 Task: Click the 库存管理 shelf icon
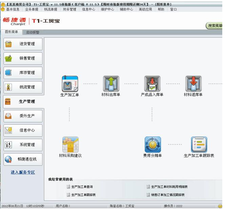(8, 72)
